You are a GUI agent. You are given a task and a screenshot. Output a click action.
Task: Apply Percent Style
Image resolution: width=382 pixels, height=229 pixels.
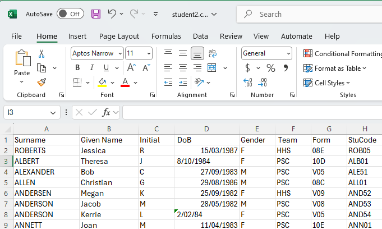271,68
